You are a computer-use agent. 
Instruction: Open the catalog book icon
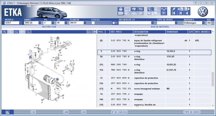[x=127, y=9]
